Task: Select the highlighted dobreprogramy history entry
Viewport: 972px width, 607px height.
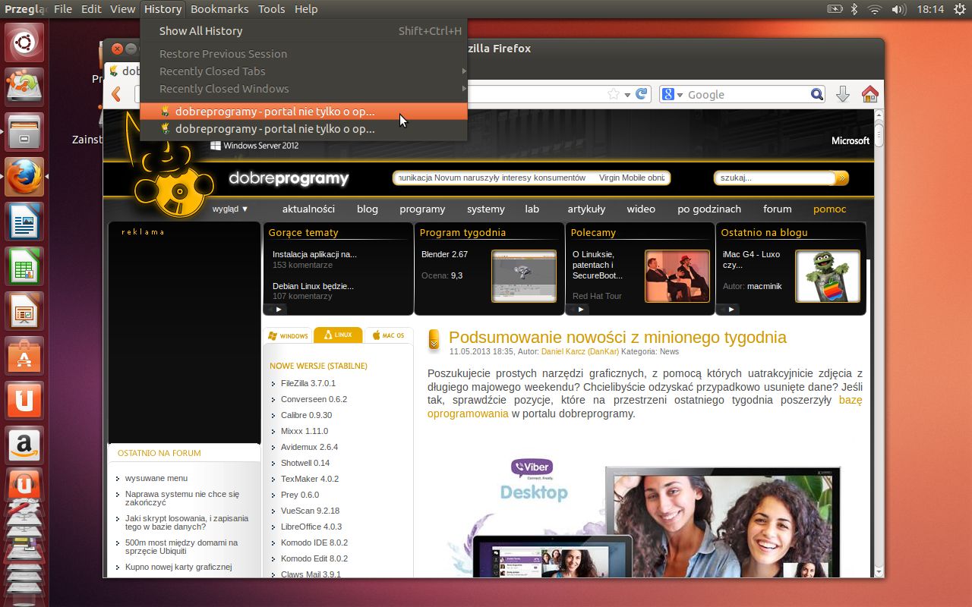Action: pos(303,112)
